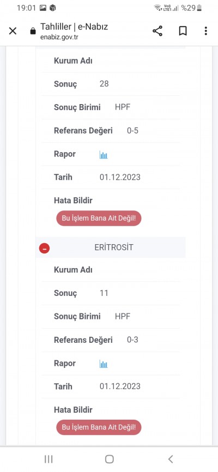Image resolution: width=218 pixels, height=472 pixels.
Task: Select the ERİTROSİT result value 11
Action: (x=104, y=293)
